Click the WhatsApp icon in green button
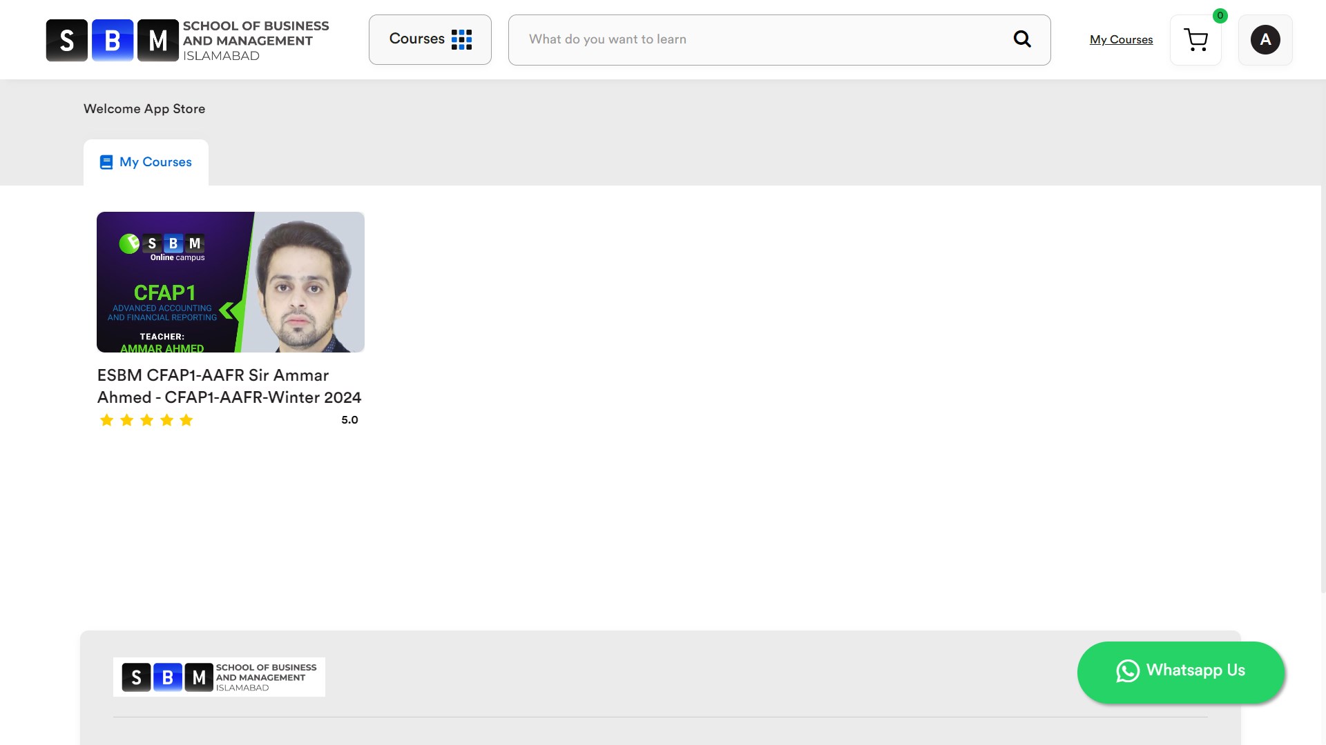This screenshot has width=1326, height=745. tap(1128, 671)
